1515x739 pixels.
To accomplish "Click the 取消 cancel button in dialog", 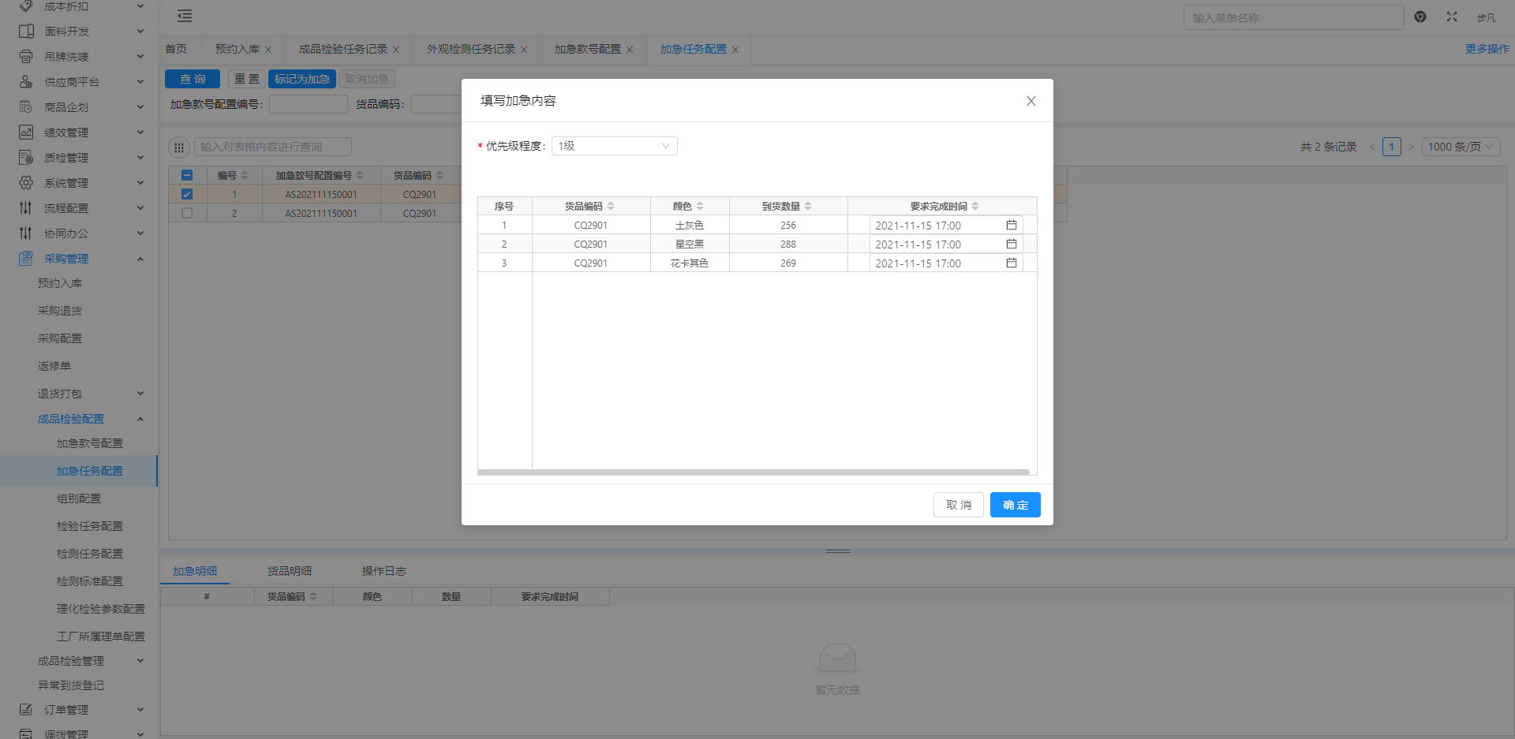I will pos(958,505).
